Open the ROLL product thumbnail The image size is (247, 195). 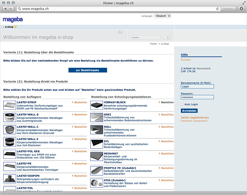pyautogui.click(x=96, y=130)
